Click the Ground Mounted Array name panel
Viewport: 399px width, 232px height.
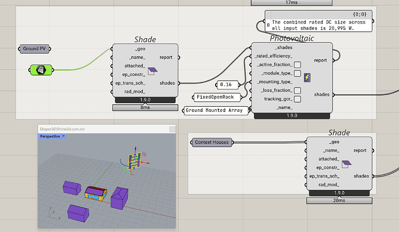(214, 110)
